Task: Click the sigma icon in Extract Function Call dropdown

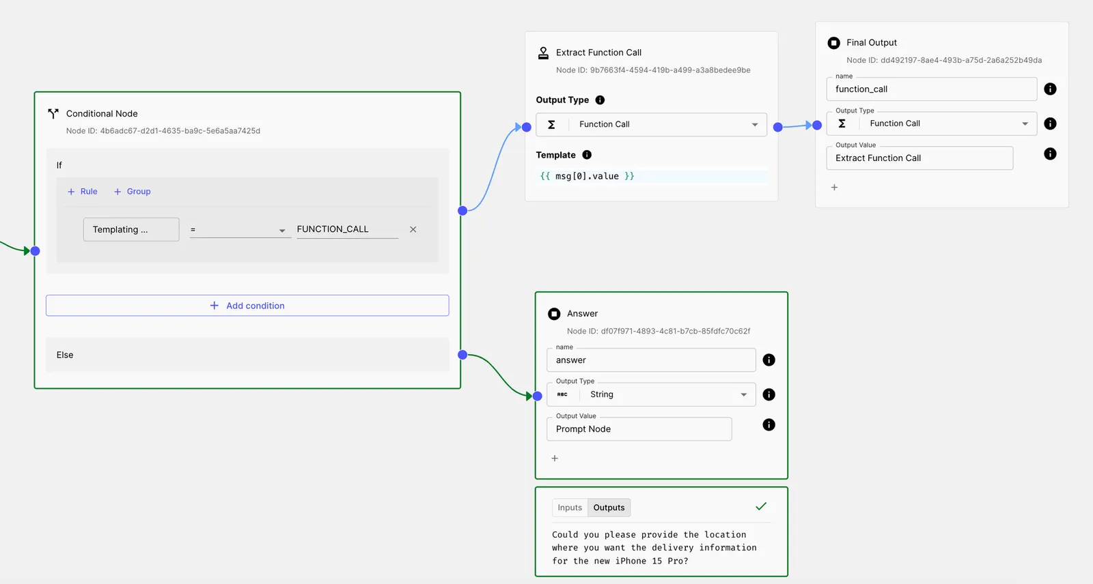Action: tap(551, 124)
